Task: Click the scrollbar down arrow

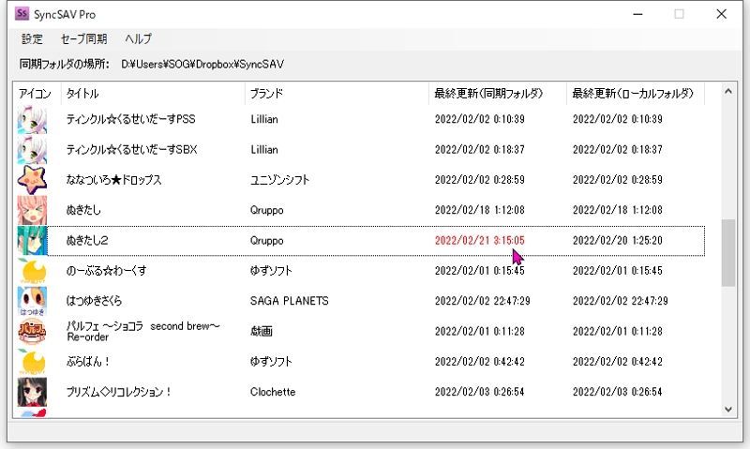Action: 728,410
